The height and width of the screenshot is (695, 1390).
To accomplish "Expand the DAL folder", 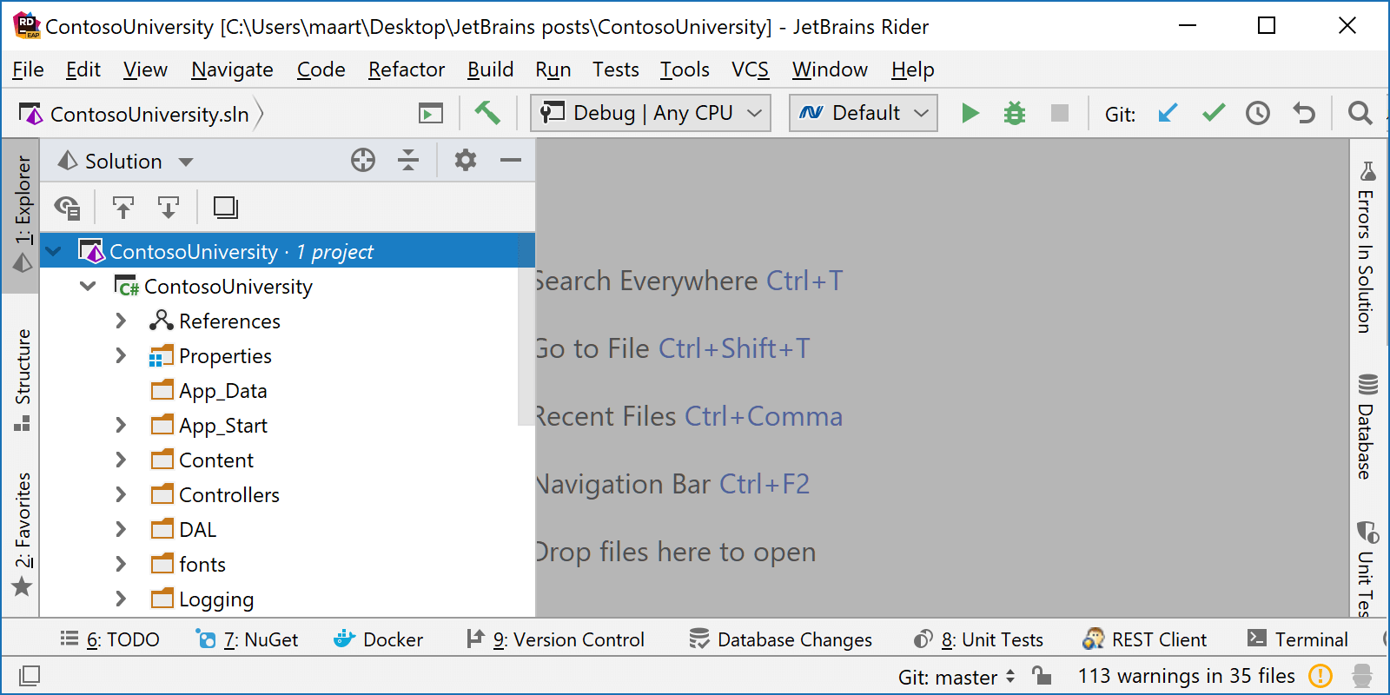I will [x=121, y=530].
